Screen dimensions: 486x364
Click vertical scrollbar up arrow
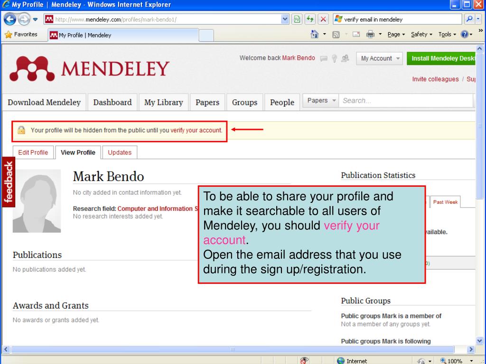point(479,48)
